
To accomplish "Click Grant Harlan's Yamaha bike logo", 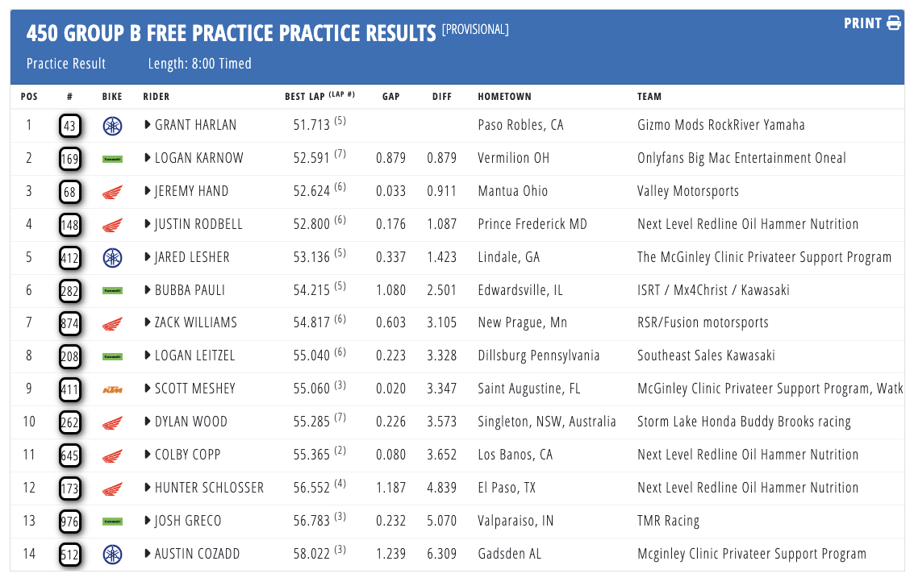I will click(x=112, y=126).
